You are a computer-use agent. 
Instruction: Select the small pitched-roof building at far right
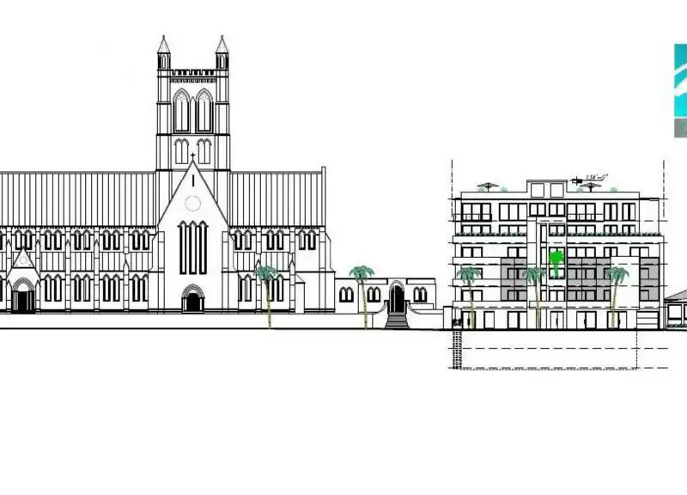tap(676, 308)
